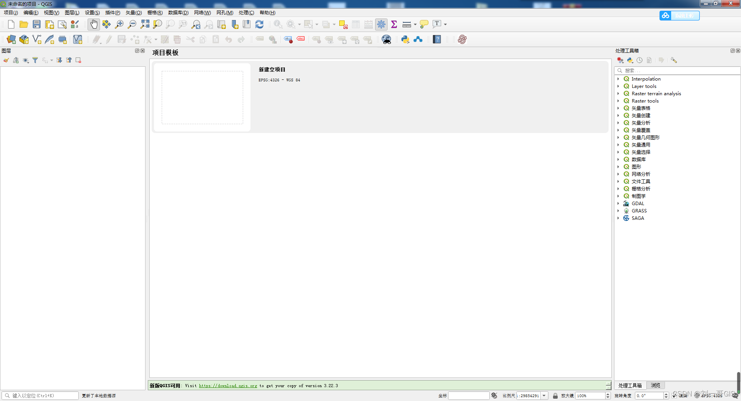Toggle mouse extents display beside coordinate field
This screenshot has width=741, height=401.
494,396
